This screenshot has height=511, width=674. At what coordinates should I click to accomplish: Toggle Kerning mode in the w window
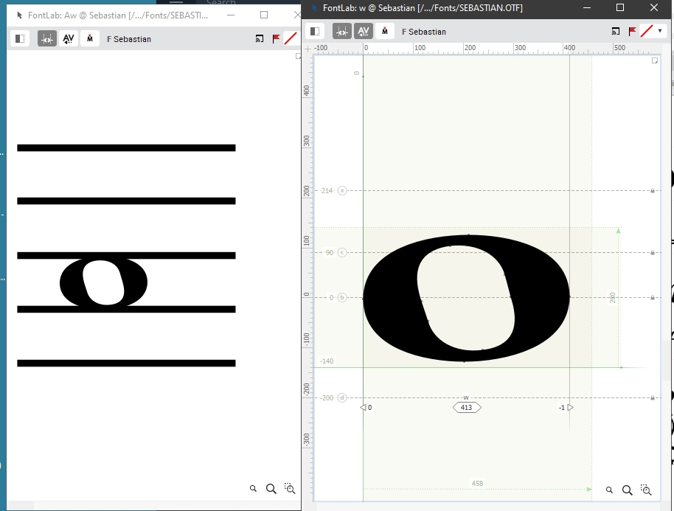tap(364, 31)
